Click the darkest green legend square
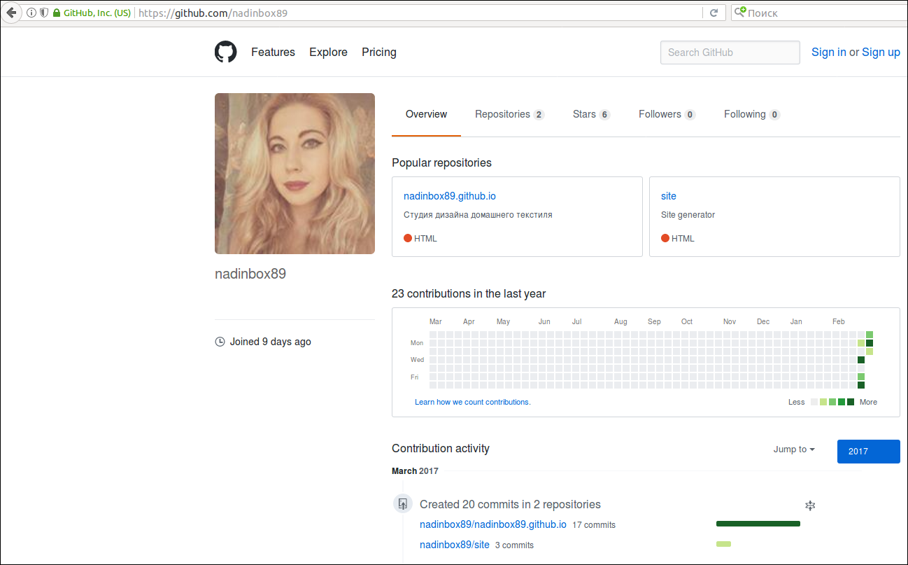The width and height of the screenshot is (908, 565). [851, 402]
